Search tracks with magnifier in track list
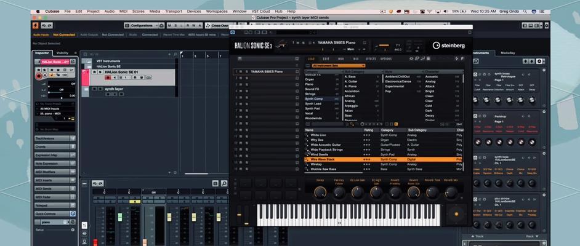 [175, 55]
